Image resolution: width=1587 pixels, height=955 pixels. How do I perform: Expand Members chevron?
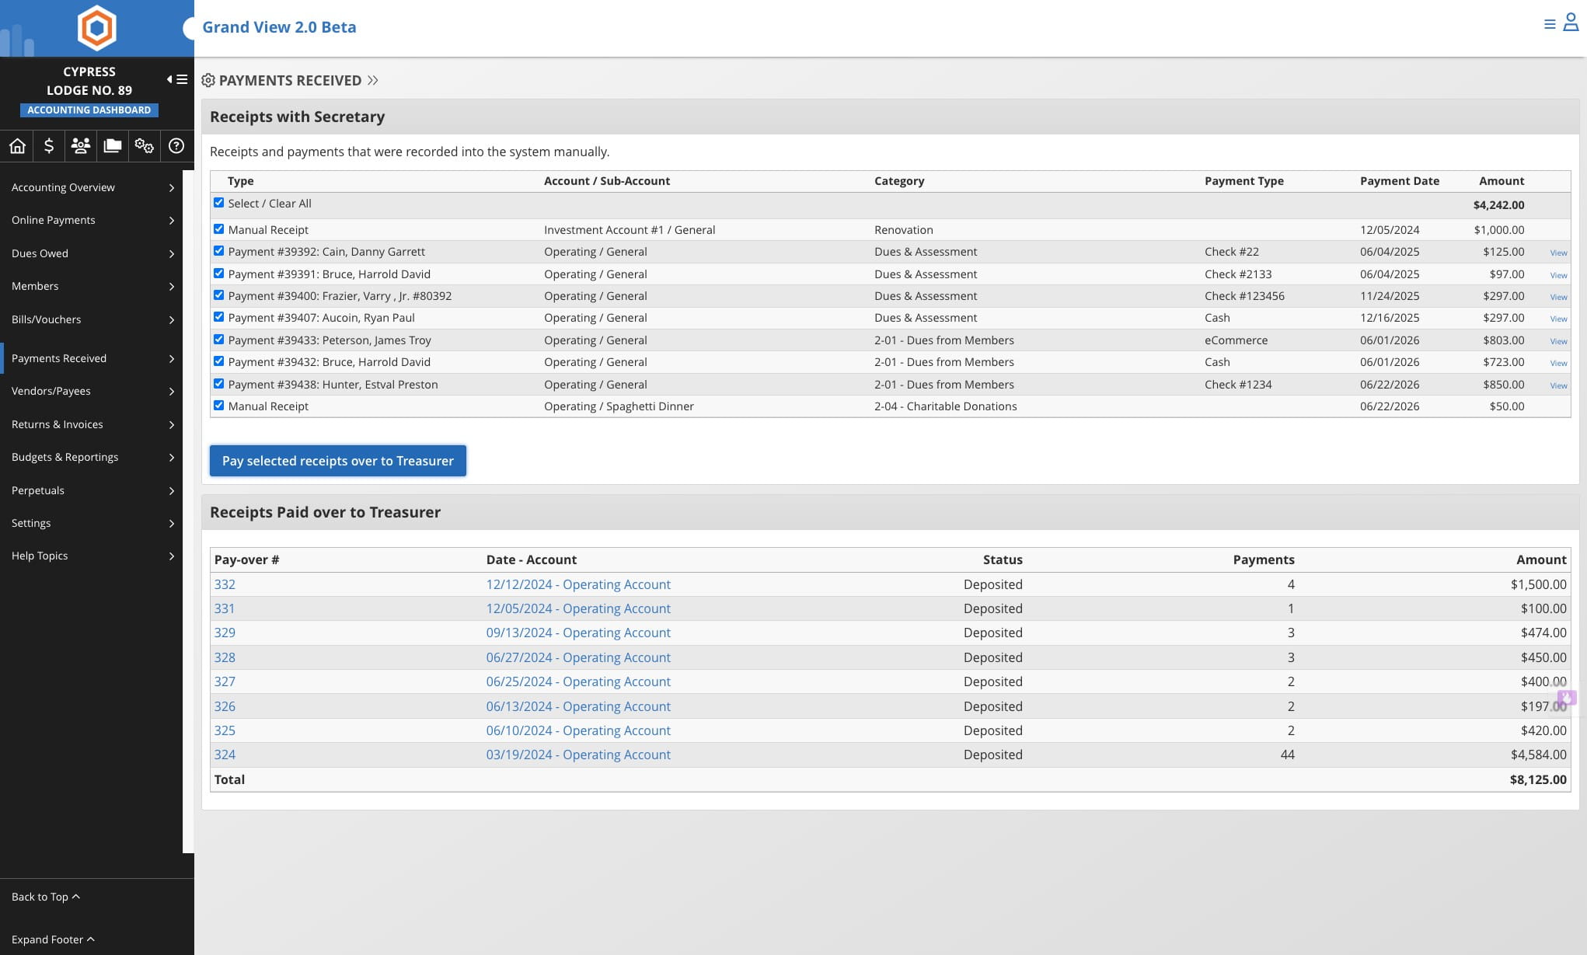click(x=172, y=287)
